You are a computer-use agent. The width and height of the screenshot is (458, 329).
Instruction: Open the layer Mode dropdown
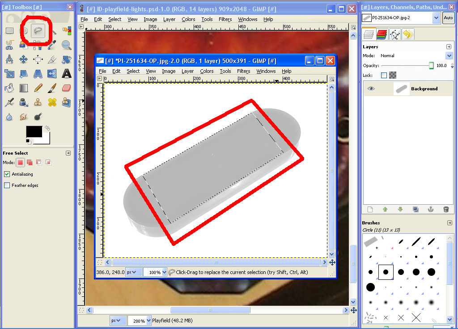449,55
